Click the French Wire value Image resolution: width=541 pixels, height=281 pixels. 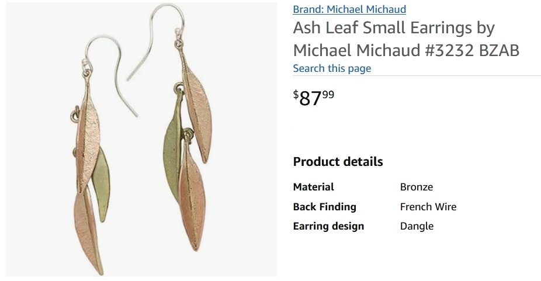[x=428, y=206]
